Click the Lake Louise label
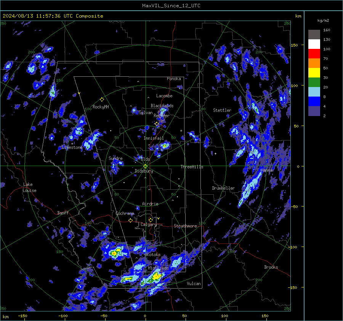This screenshot has height=321, width=343. tap(29, 187)
